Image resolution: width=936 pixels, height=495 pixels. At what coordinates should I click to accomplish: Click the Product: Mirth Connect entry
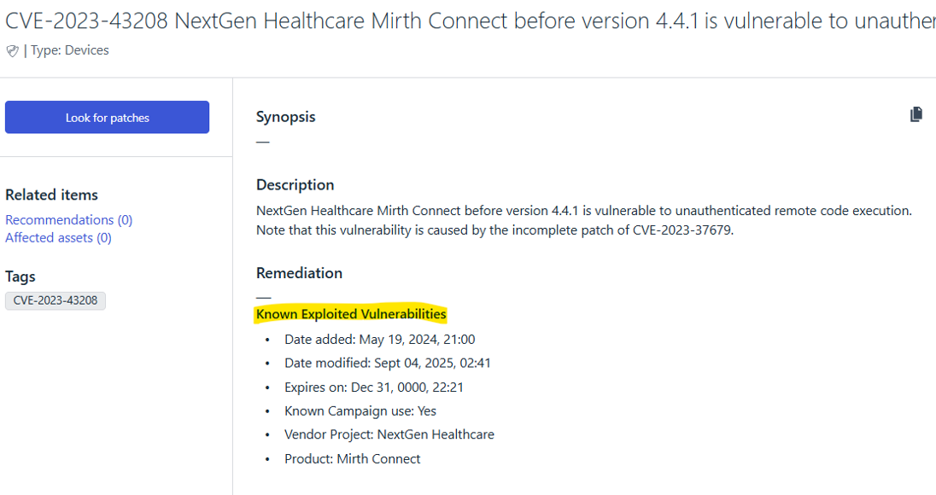point(352,458)
